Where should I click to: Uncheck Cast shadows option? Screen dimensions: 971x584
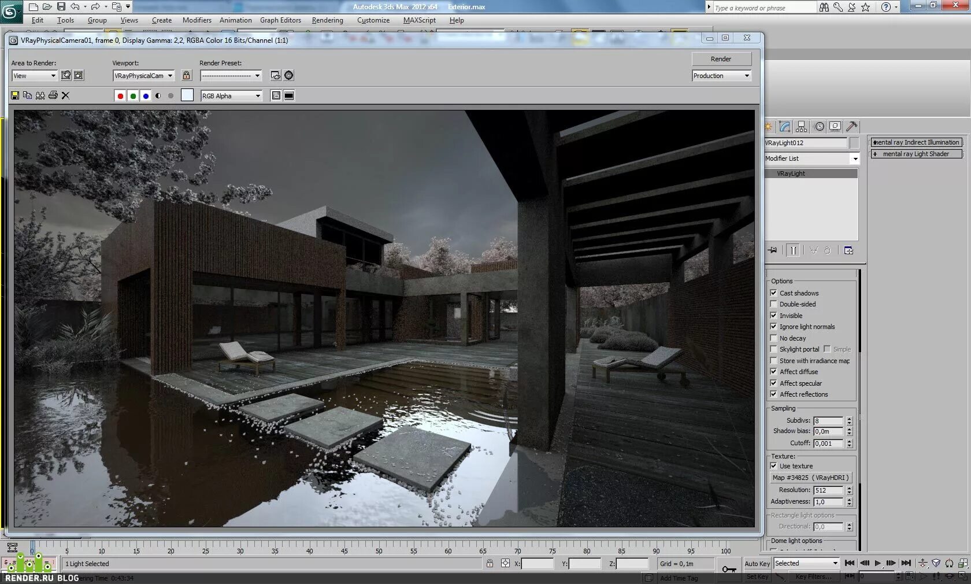coord(773,293)
